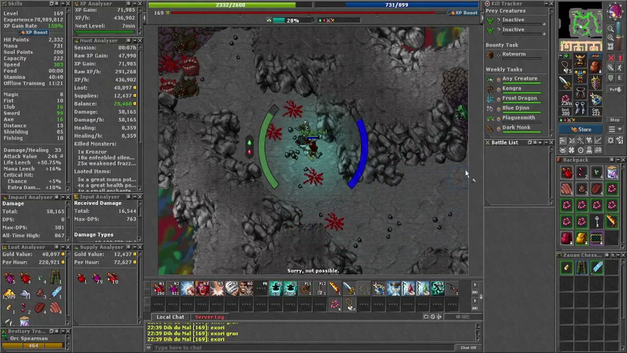Toggle the action bar lock
Image resolution: width=627 pixels, height=353 pixels.
[x=481, y=296]
